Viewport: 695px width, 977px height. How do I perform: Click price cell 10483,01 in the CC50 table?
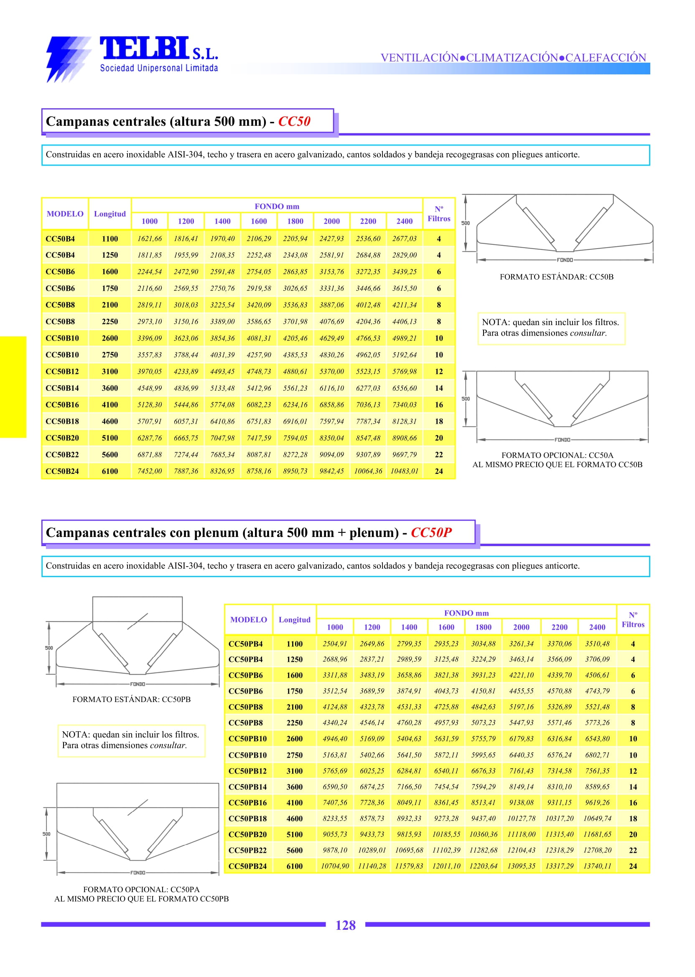coord(404,471)
